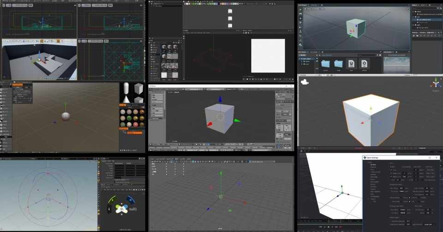The height and width of the screenshot is (232, 443).
Task: Select the cone primitive preset thumbnail
Action: 126,99
